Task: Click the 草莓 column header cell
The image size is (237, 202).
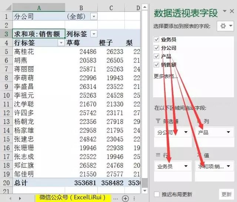Action: pos(81,43)
